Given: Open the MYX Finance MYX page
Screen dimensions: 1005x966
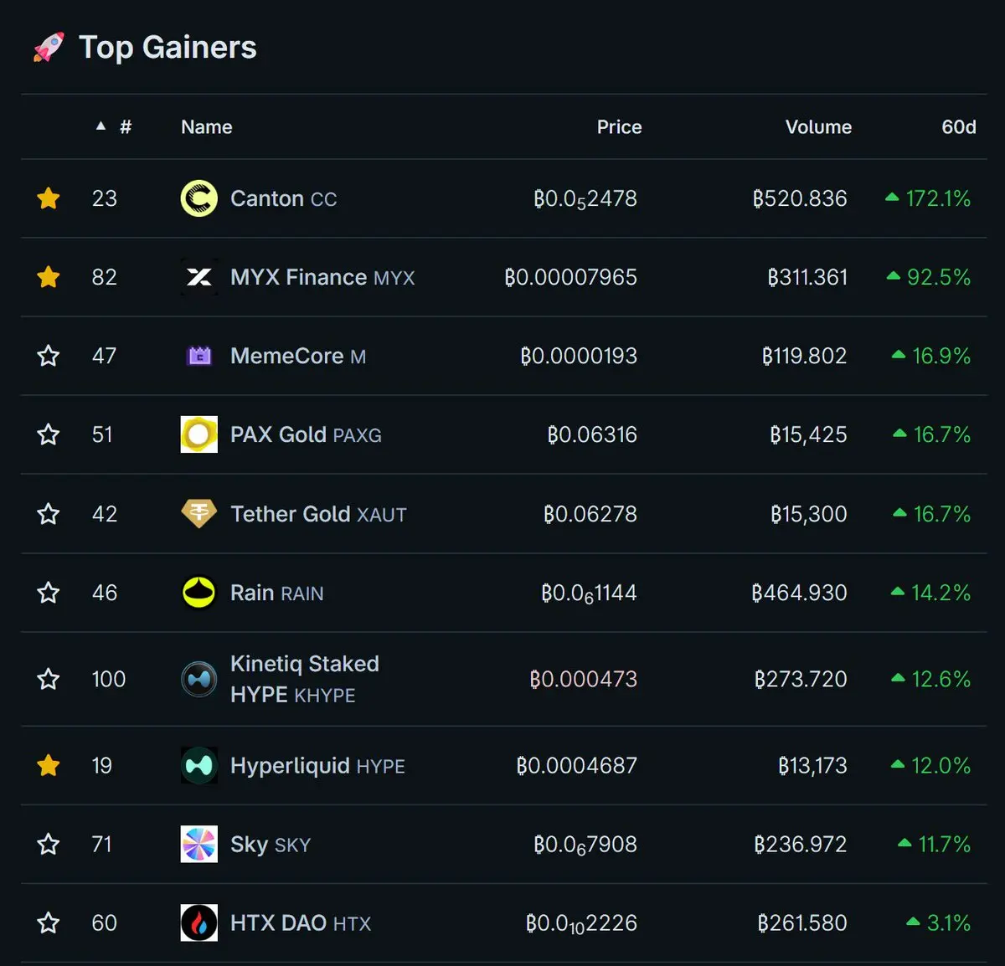Looking at the screenshot, I should [322, 277].
